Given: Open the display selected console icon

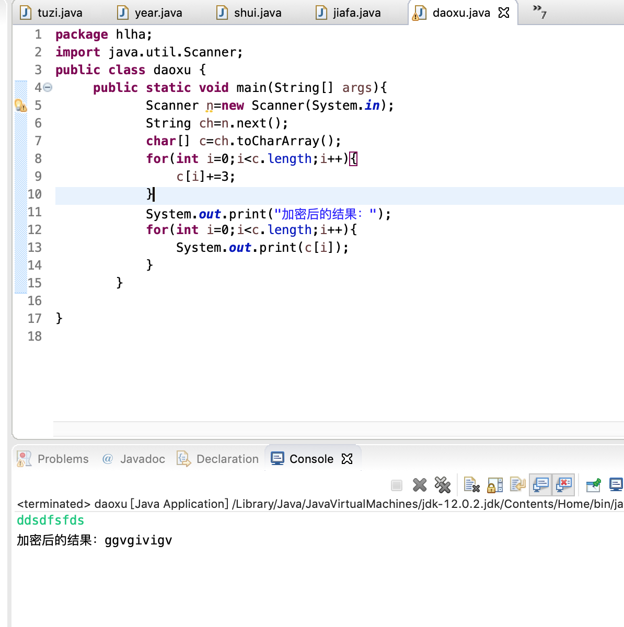Looking at the screenshot, I should click(616, 485).
